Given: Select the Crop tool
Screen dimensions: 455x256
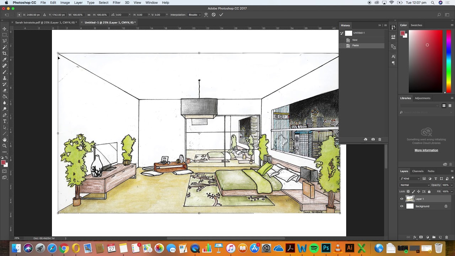Looking at the screenshot, I should pos(5,53).
